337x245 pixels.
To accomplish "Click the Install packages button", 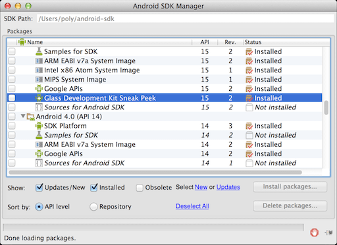I will [x=290, y=187].
